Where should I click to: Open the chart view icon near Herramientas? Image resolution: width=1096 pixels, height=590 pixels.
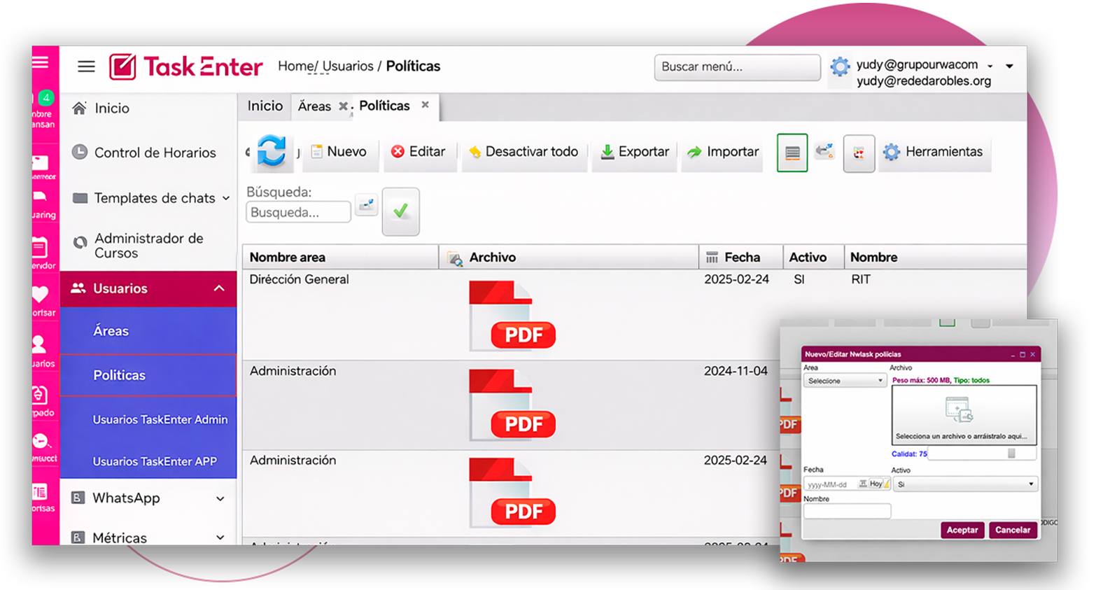[x=859, y=153]
